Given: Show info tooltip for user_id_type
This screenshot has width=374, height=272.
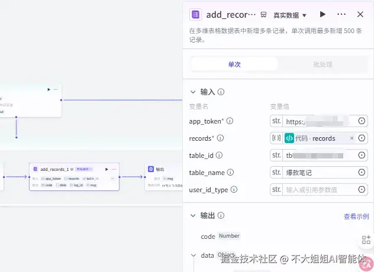Looking at the screenshot, I should 234,190.
